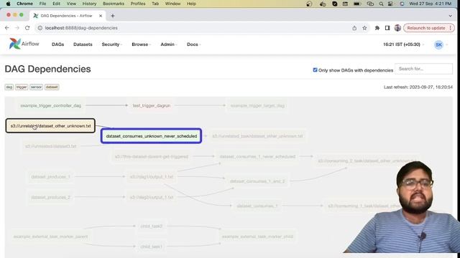Click the Search for... input field
Viewport: 460px width, 258px height.
(x=423, y=69)
